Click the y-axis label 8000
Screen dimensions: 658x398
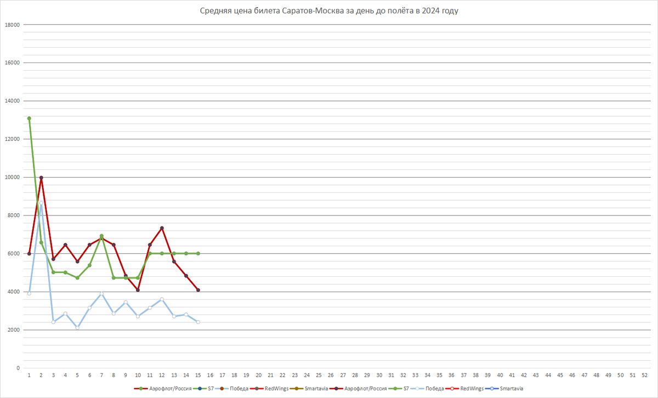[x=14, y=215]
